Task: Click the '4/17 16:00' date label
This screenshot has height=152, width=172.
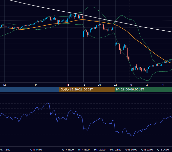Action: (68, 149)
